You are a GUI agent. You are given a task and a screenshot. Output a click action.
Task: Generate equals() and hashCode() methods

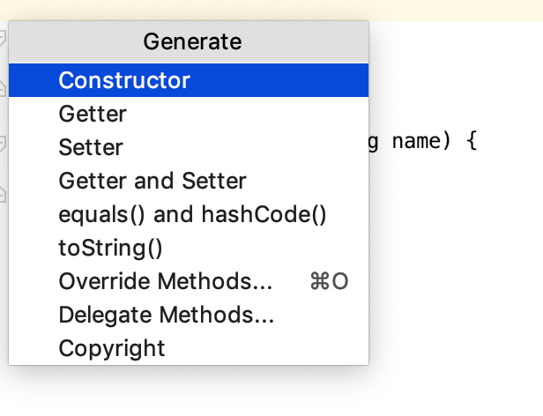coord(192,214)
